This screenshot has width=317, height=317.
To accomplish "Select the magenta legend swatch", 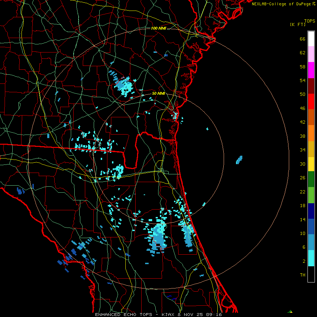I will pos(311,70).
